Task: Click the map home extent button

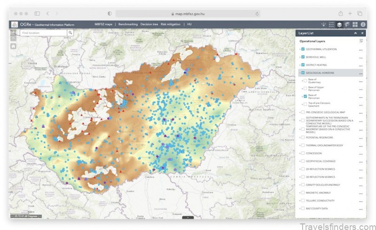Action: (13, 46)
